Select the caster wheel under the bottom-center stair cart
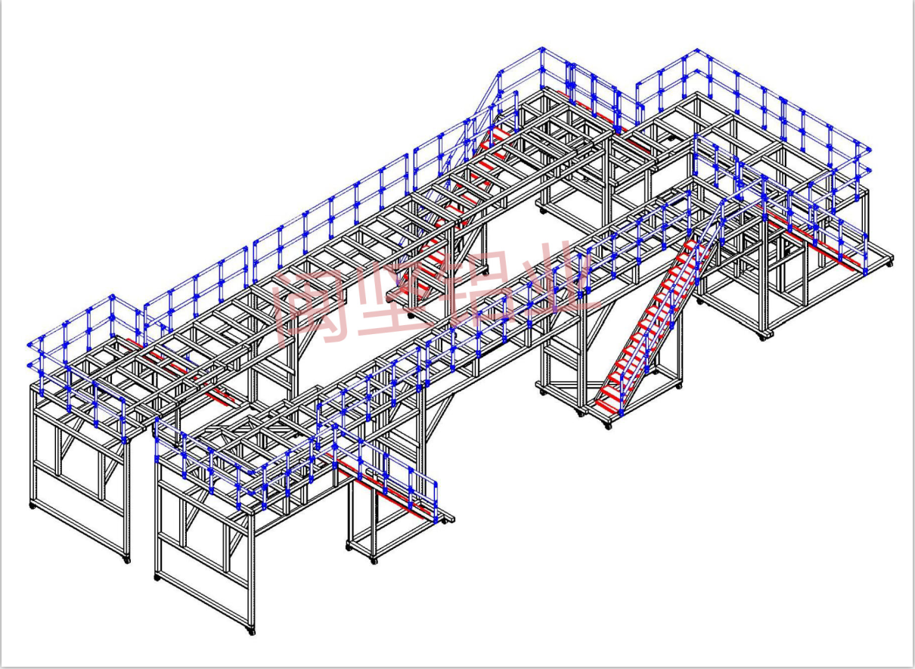 click(x=373, y=560)
